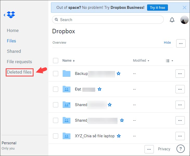Hide the Overview section

point(167,43)
